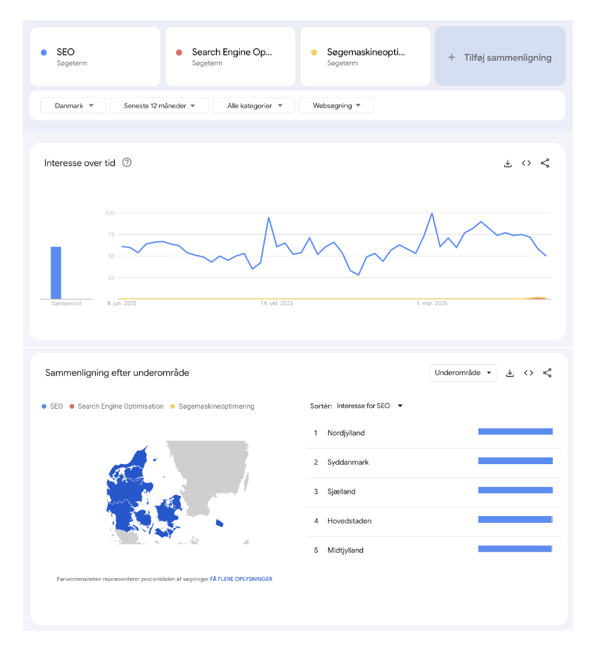
Task: Open embed code for underområde comparison
Action: [528, 373]
